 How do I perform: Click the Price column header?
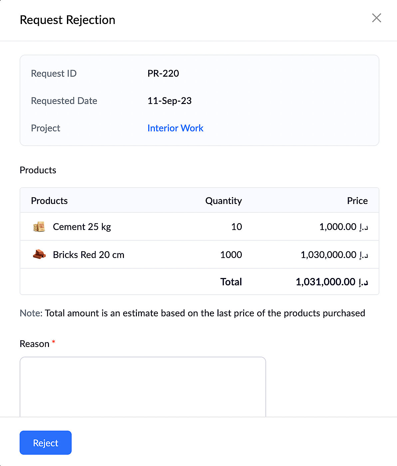coord(357,201)
